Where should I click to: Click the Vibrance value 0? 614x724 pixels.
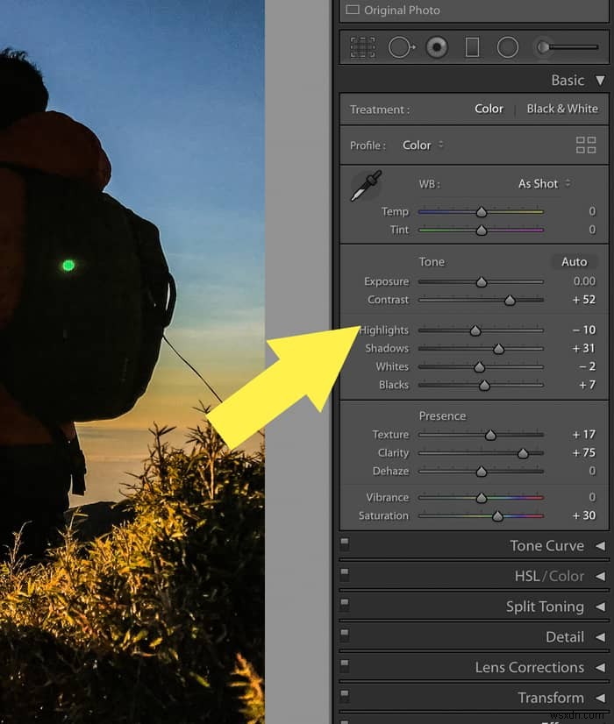[592, 497]
